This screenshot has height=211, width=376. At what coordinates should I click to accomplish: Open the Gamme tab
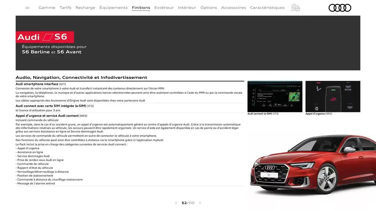[x=47, y=8]
